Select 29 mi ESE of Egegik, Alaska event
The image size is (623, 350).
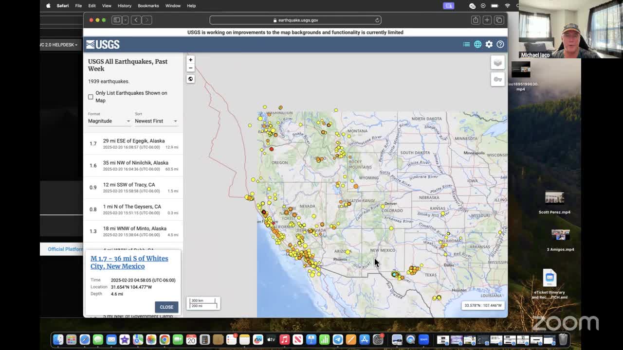tap(133, 143)
